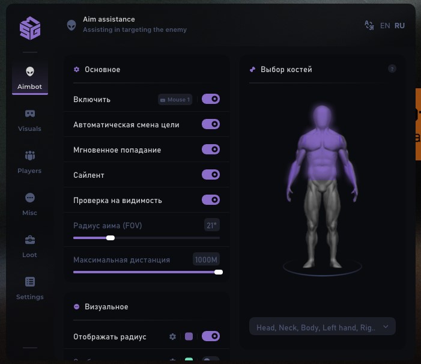421x364 pixels.
Task: Expand the bones dropdown listing Head, Neck, Body
Action: click(323, 327)
